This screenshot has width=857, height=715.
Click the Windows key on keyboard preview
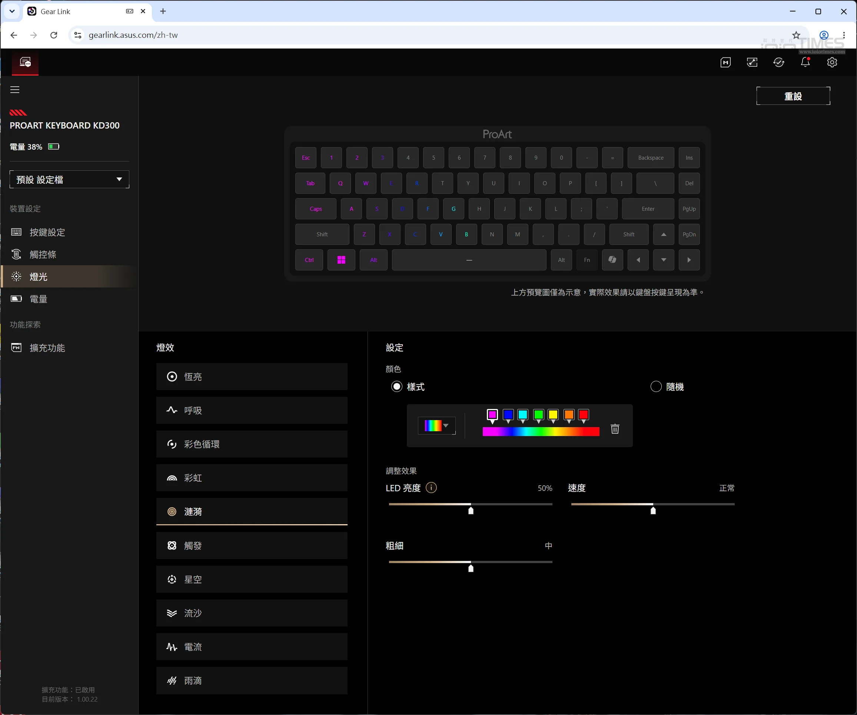pyautogui.click(x=341, y=260)
